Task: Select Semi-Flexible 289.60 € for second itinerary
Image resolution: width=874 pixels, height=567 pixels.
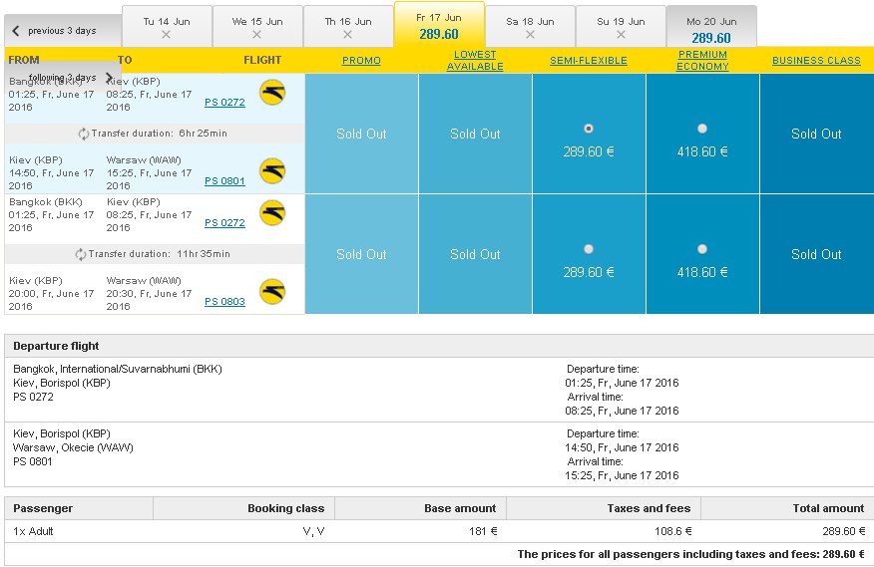Action: (x=588, y=249)
